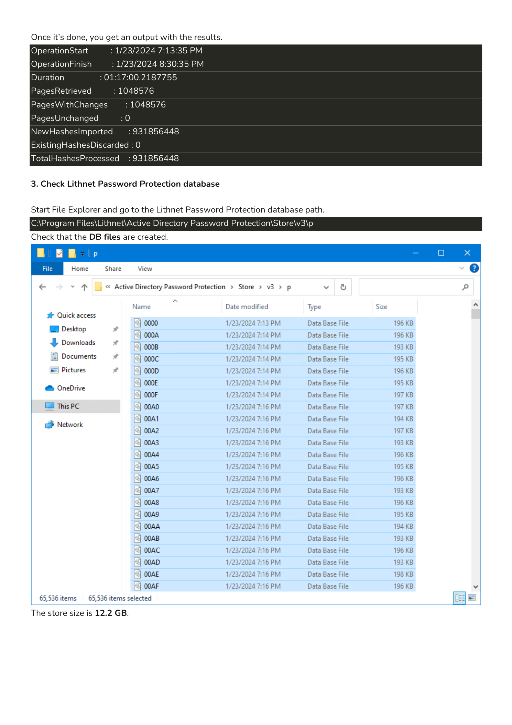Expand the ribbon with the chevron
The height and width of the screenshot is (725, 512).
pos(461,268)
